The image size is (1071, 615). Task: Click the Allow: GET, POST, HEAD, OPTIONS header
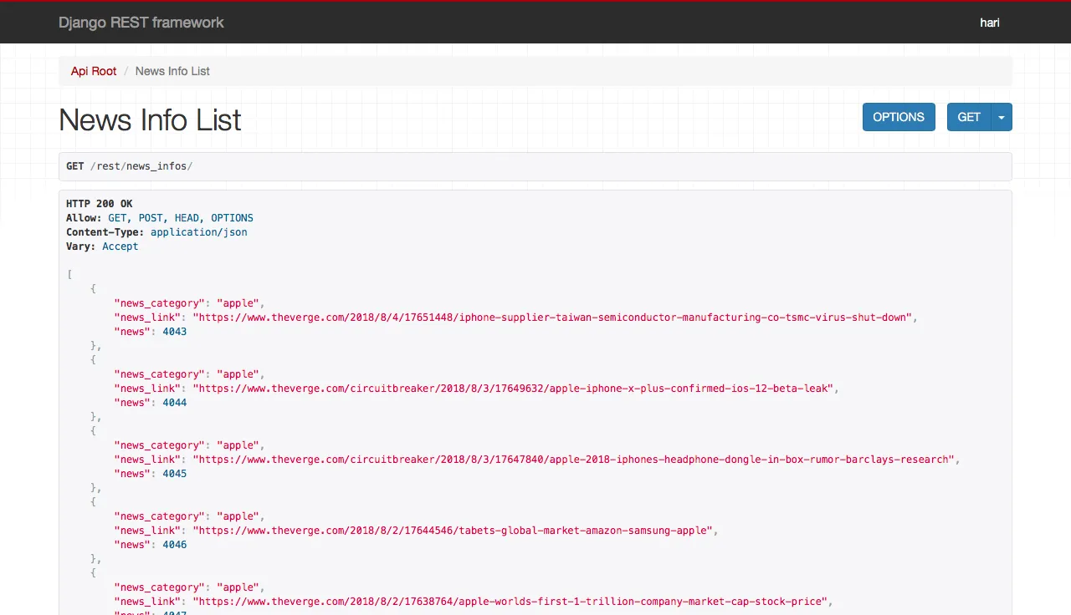click(160, 218)
